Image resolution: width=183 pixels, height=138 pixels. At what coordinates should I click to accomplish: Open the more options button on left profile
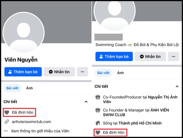pos(82,72)
